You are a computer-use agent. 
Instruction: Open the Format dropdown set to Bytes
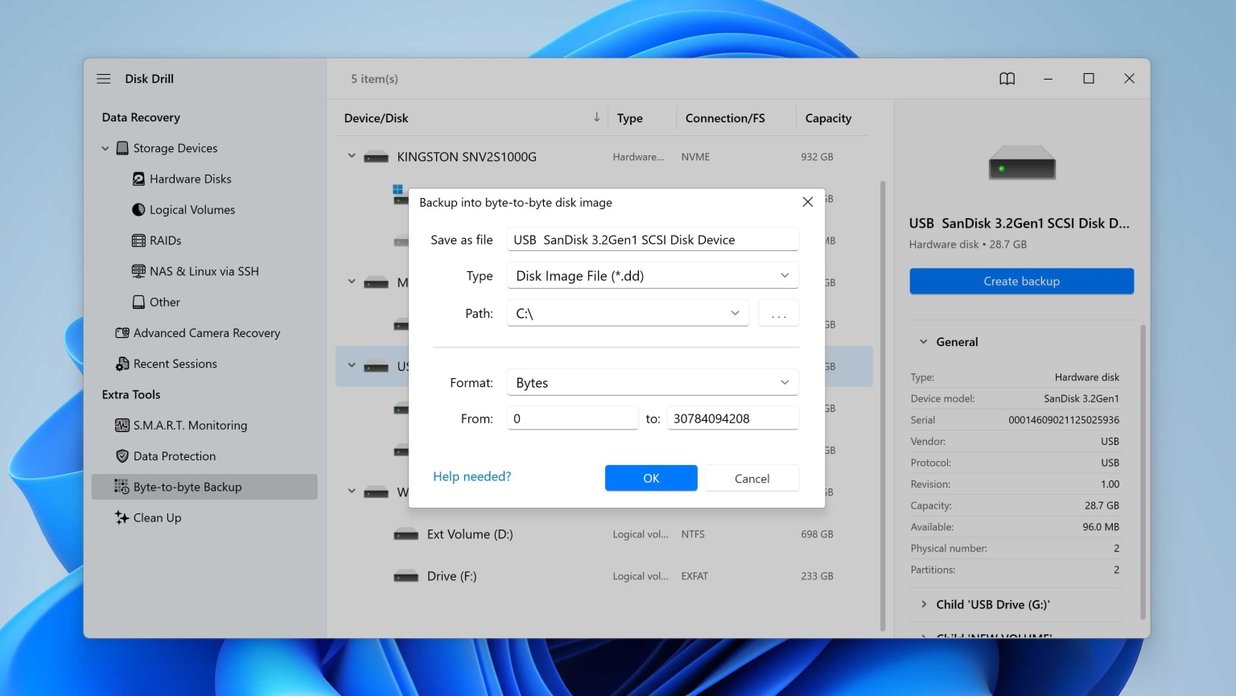653,383
